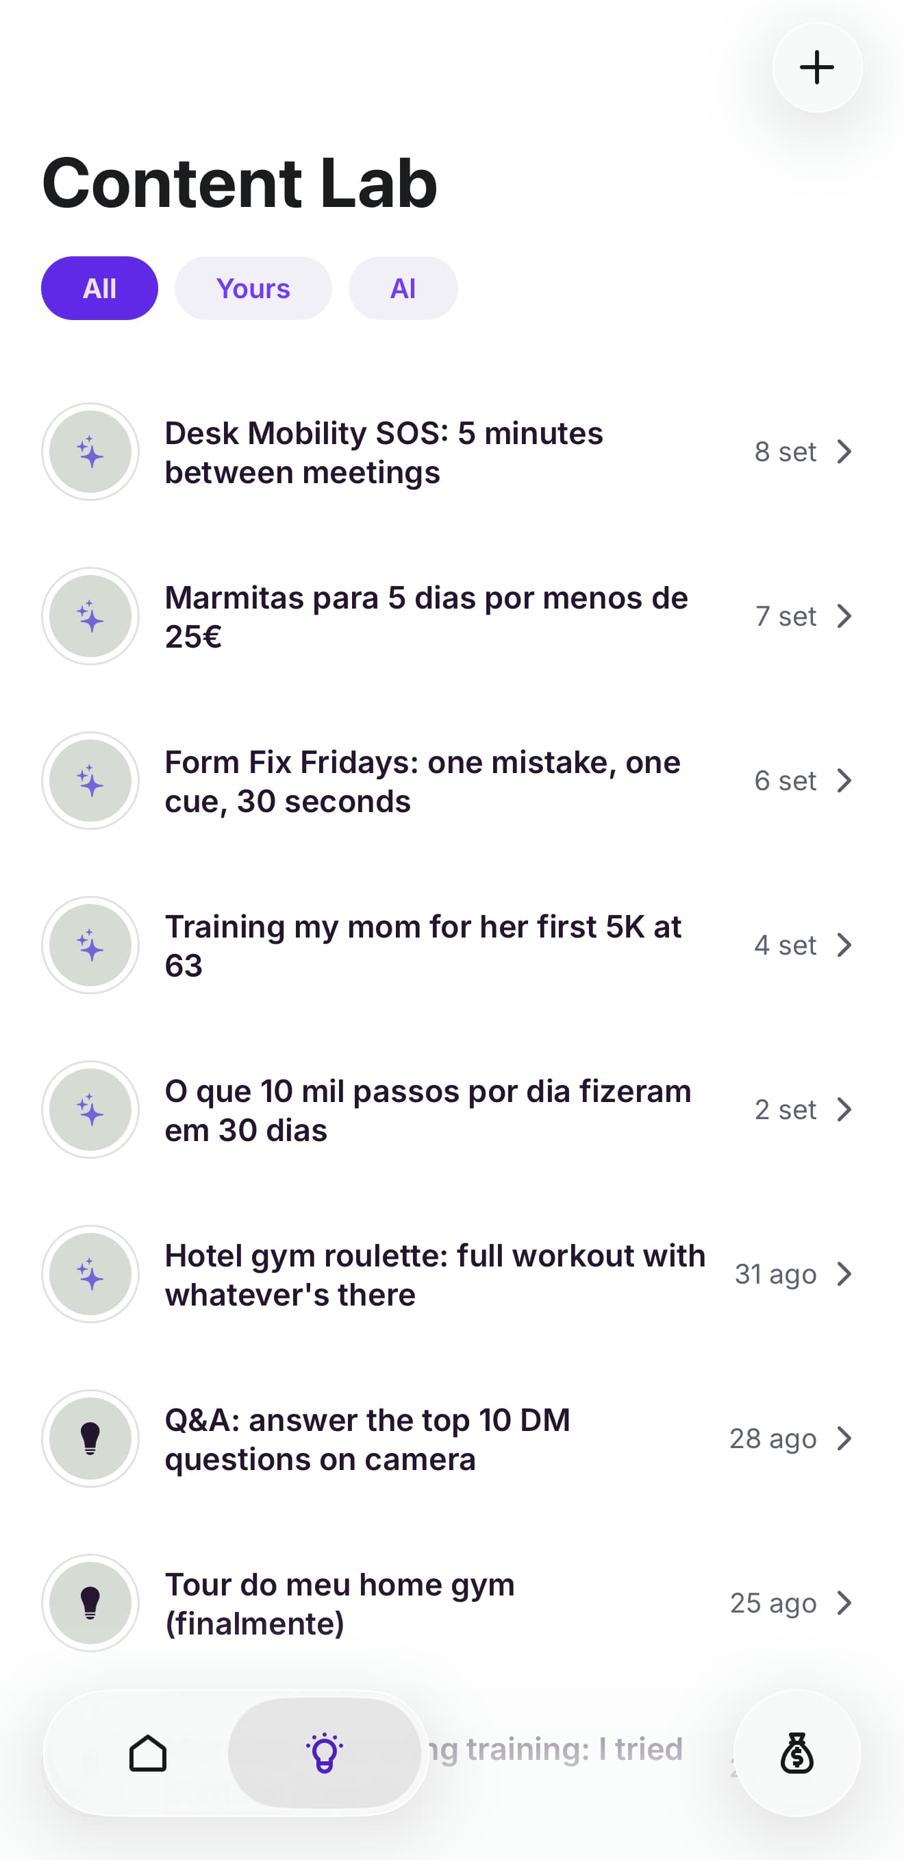Expand chevron next to 4 set
The image size is (904, 1860).
[844, 945]
